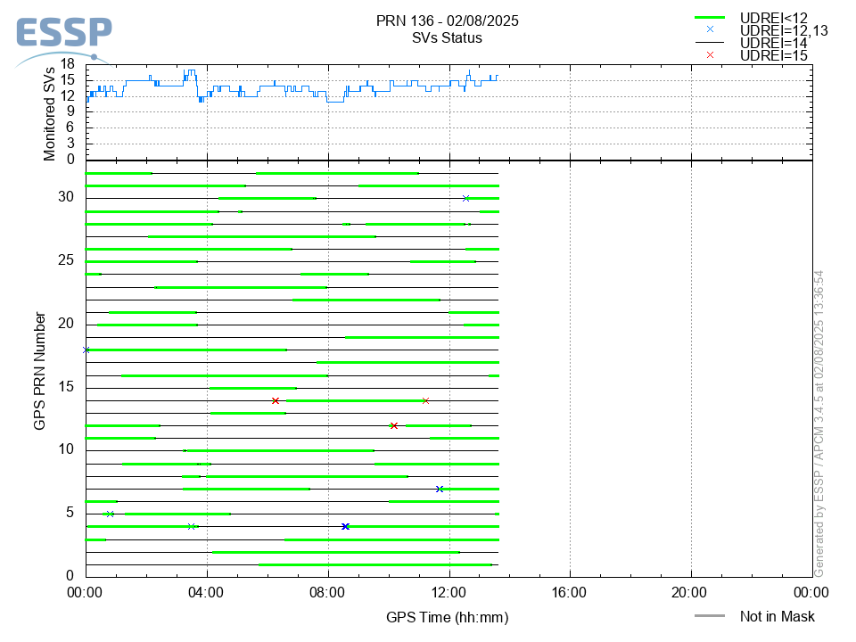Click the 'GPS Time (hh:mm)' axis label
Image resolution: width=856 pixels, height=642 pixels.
447,617
